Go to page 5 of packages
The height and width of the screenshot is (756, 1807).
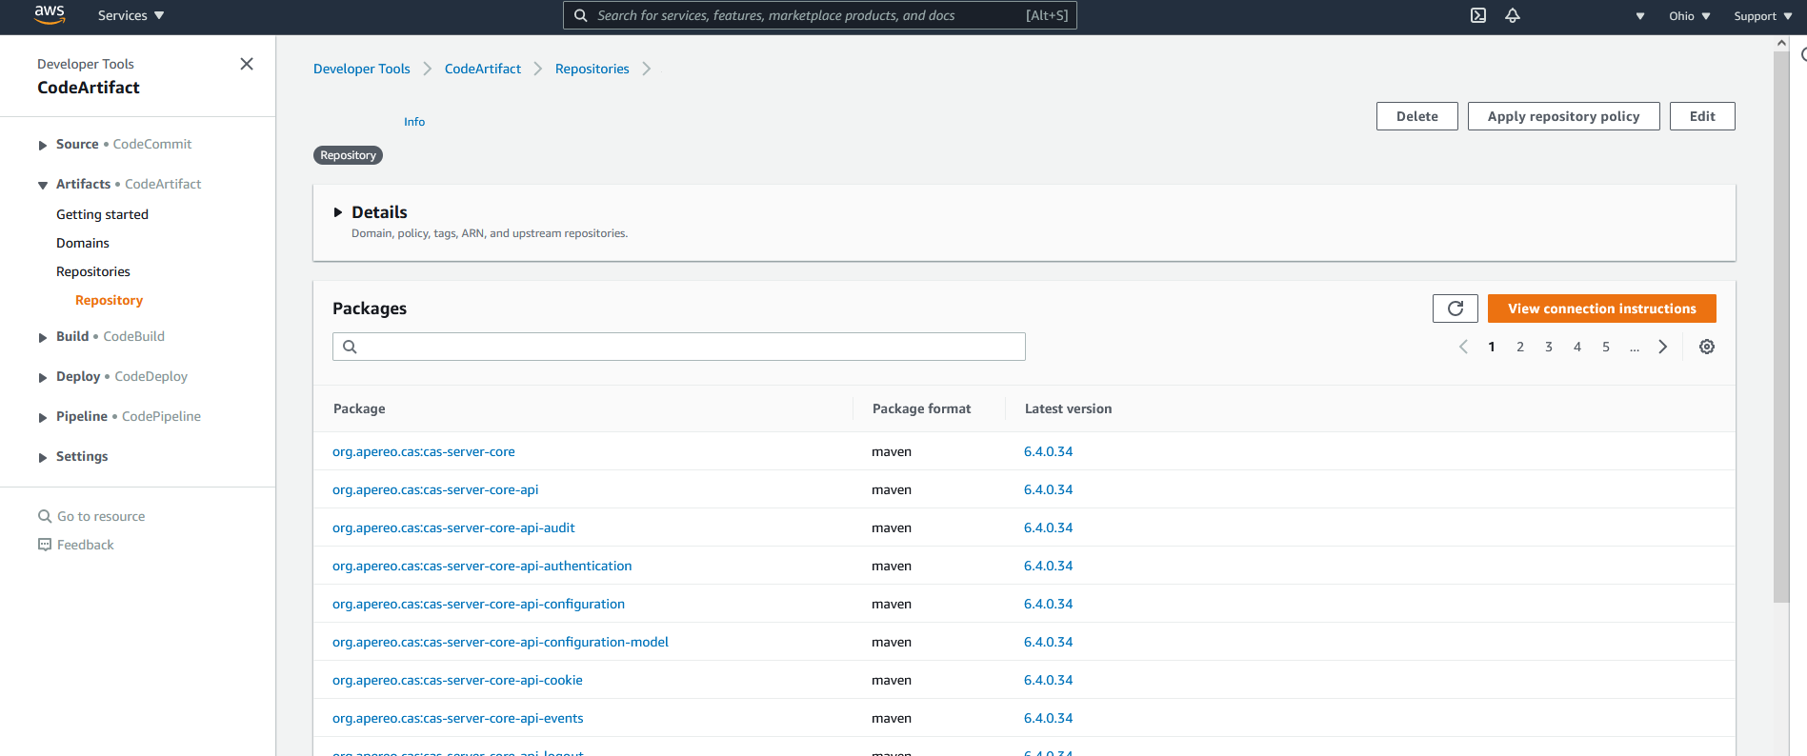[1606, 347]
